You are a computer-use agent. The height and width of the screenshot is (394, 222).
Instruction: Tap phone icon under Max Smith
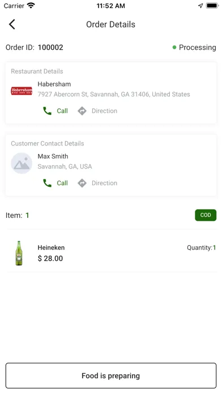(47, 183)
